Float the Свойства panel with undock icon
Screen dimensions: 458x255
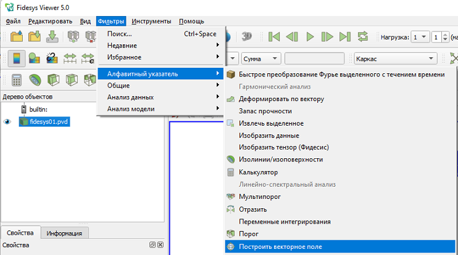(x=152, y=245)
